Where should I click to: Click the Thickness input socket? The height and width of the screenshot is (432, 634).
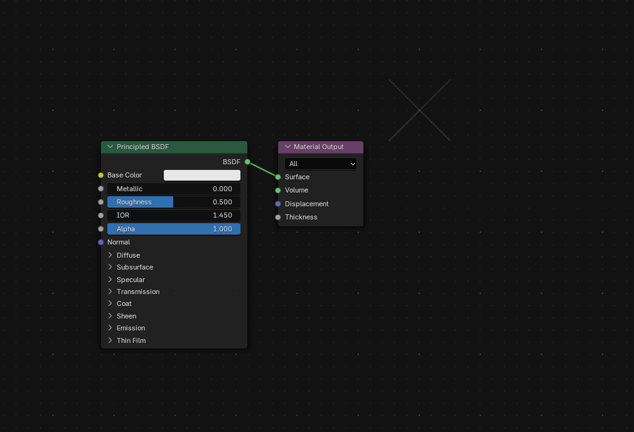tap(278, 217)
